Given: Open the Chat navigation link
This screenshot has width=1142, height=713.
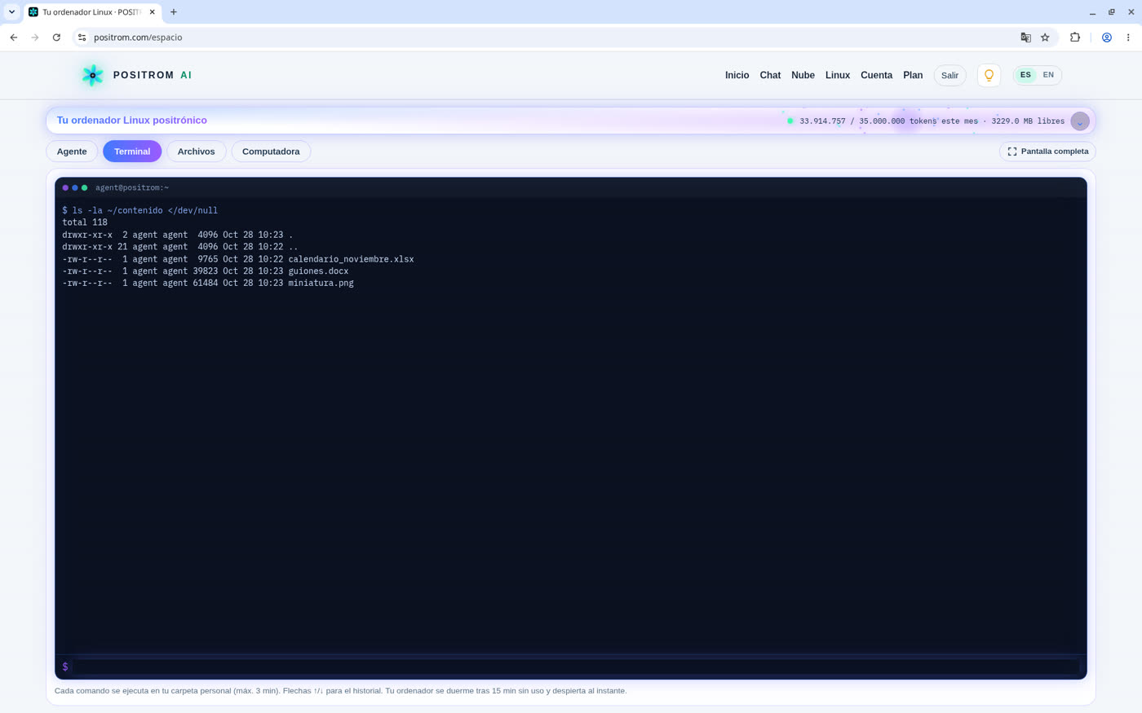Looking at the screenshot, I should pyautogui.click(x=770, y=76).
